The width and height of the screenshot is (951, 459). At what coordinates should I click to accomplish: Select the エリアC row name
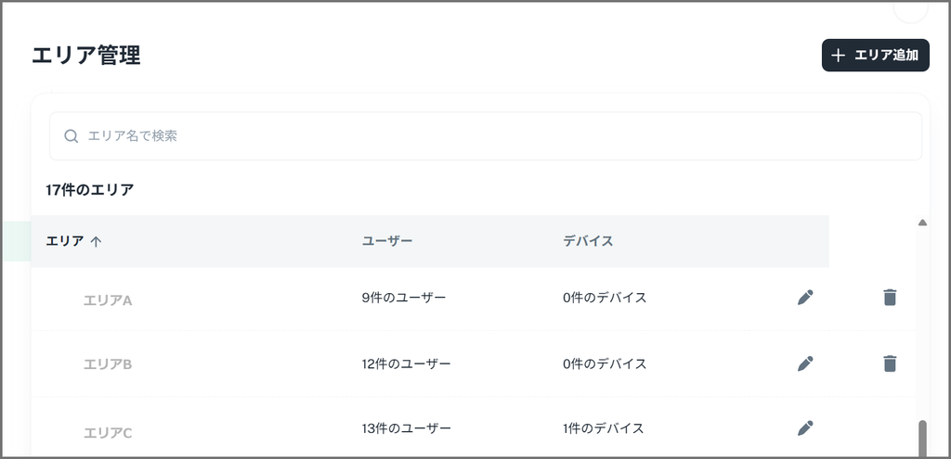click(x=108, y=432)
